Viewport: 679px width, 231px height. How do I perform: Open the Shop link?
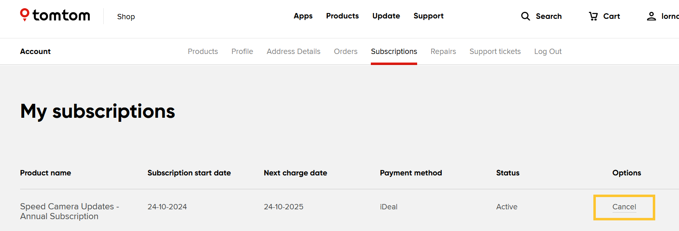pyautogui.click(x=126, y=17)
